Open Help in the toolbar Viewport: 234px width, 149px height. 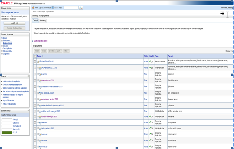coord(60,8)
